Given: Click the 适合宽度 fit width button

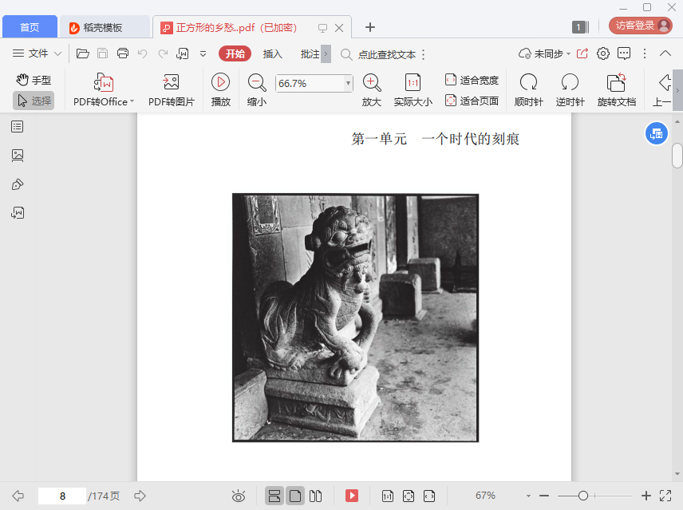Looking at the screenshot, I should pyautogui.click(x=472, y=80).
